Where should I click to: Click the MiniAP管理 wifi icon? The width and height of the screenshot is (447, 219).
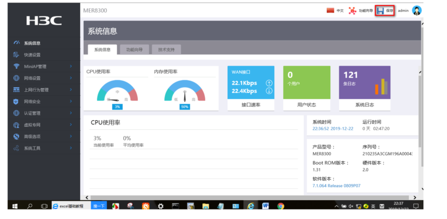tap(16, 66)
